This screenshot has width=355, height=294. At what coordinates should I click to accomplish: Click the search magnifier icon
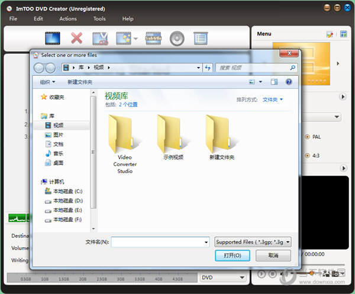[x=292, y=68]
